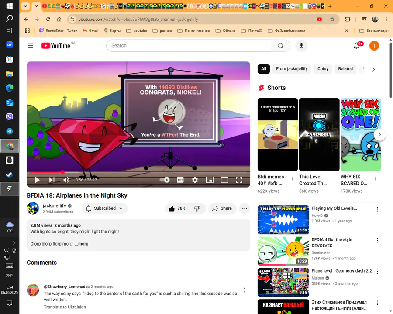
Task: Open options for Bfdi memes short
Action: point(292,179)
